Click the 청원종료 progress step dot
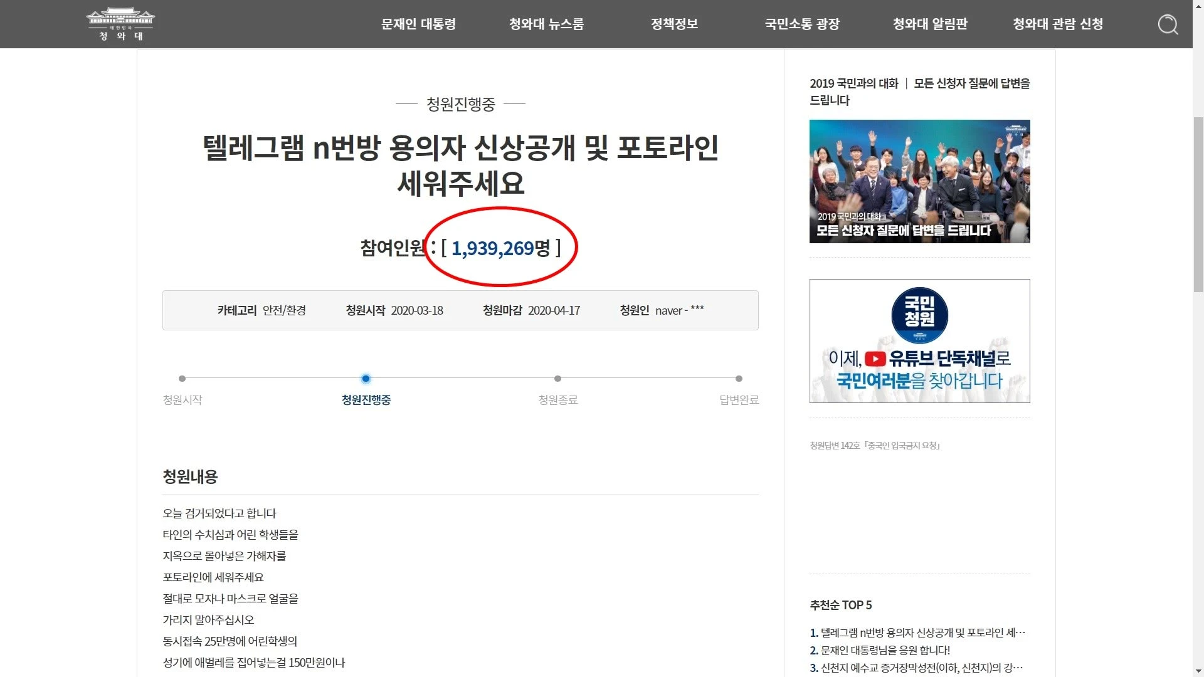 coord(557,379)
